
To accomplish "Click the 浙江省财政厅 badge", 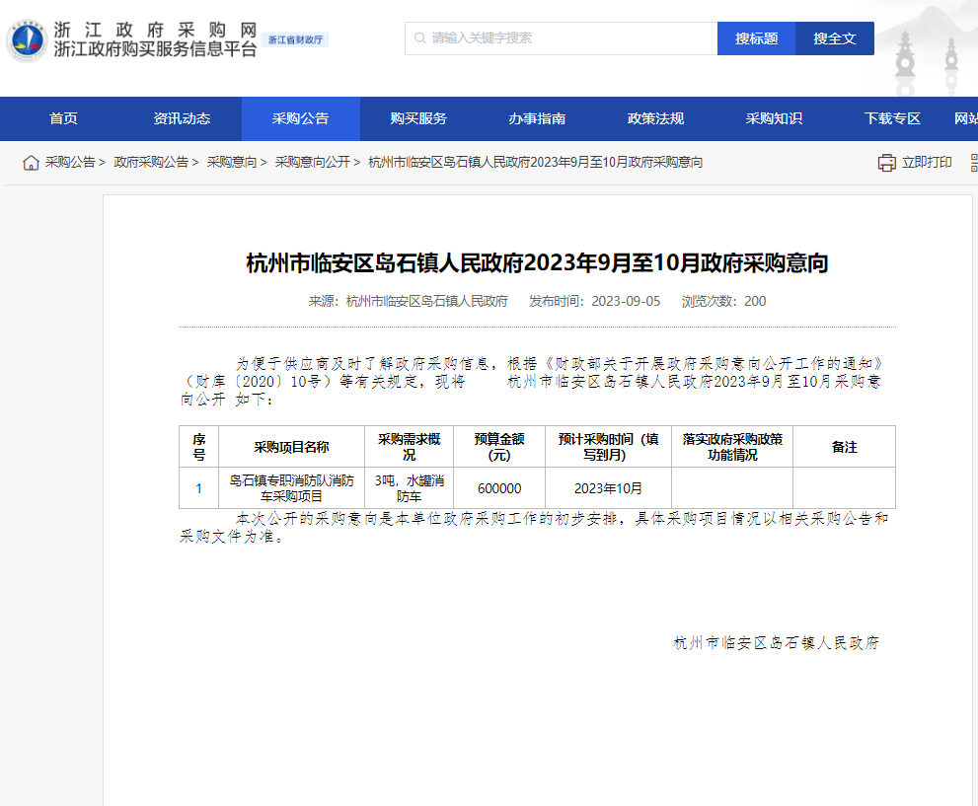I will (x=295, y=39).
